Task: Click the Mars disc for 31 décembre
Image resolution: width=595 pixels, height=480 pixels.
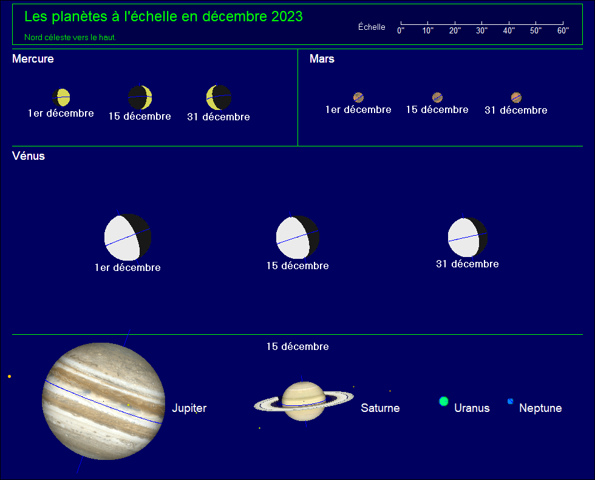Action: (516, 98)
